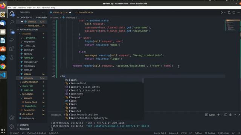This screenshot has height=135, width=241.
Task: Open login.html in templates folder
Action: pos(31,106)
